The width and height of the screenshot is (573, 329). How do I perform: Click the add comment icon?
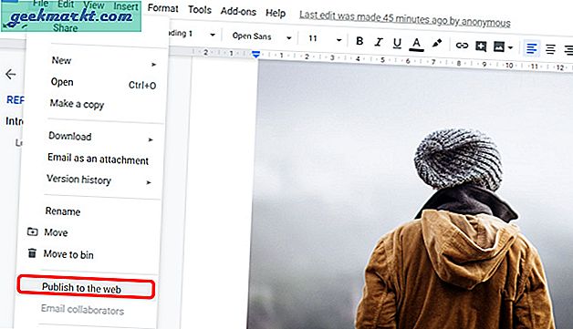pos(481,46)
